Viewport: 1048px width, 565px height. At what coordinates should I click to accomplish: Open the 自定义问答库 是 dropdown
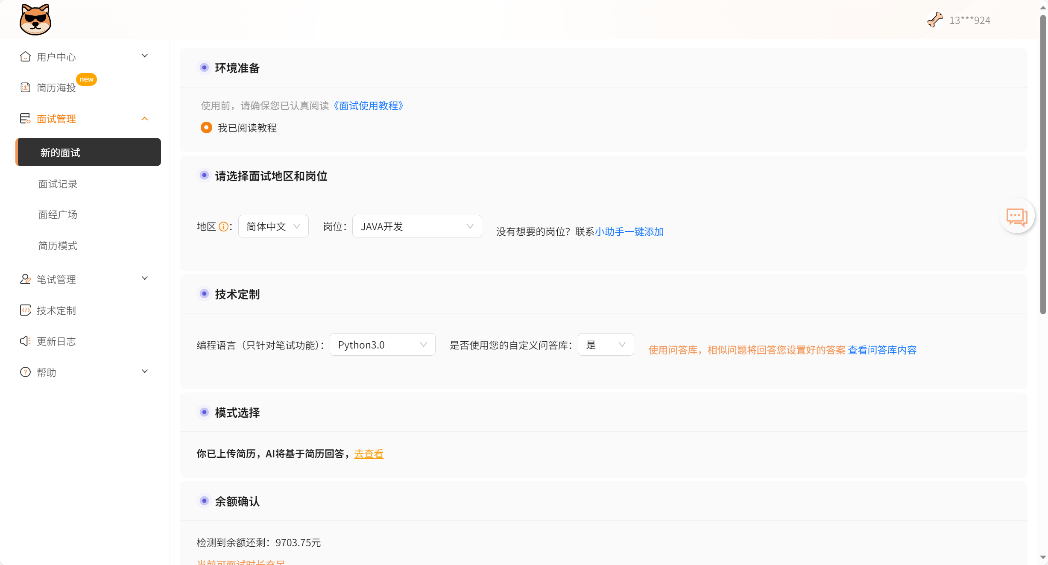pyautogui.click(x=606, y=345)
